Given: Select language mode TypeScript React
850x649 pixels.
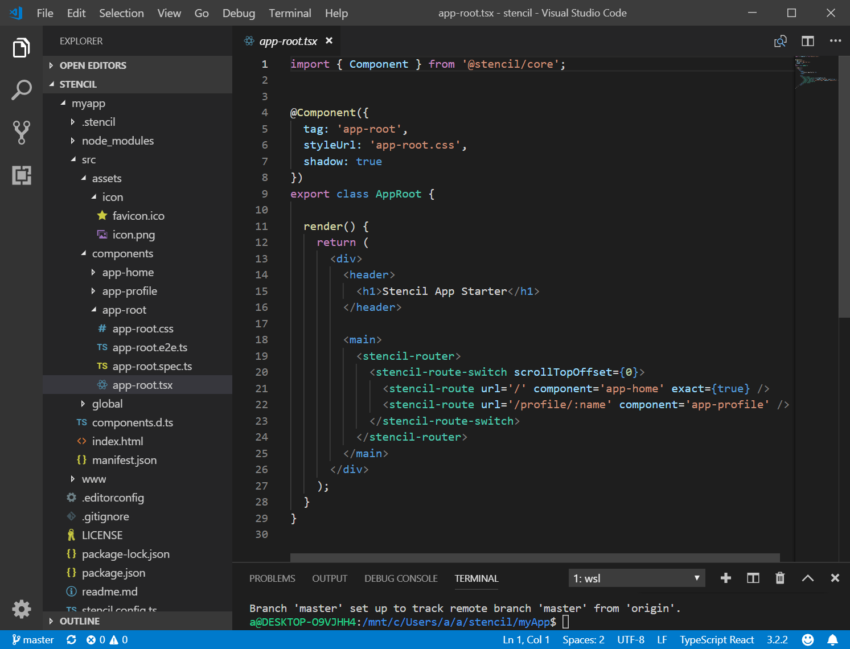Looking at the screenshot, I should (x=717, y=640).
